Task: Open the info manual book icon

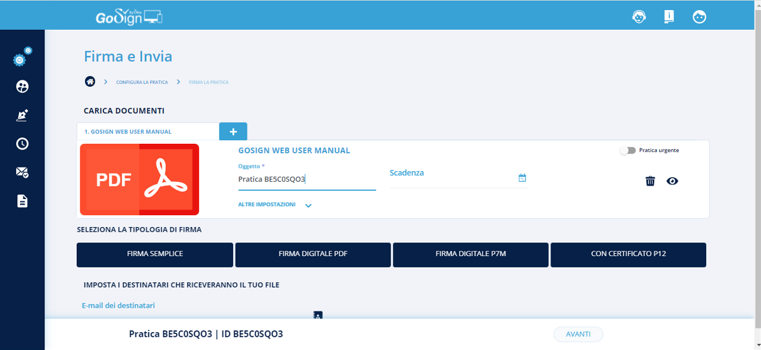Action: [669, 17]
